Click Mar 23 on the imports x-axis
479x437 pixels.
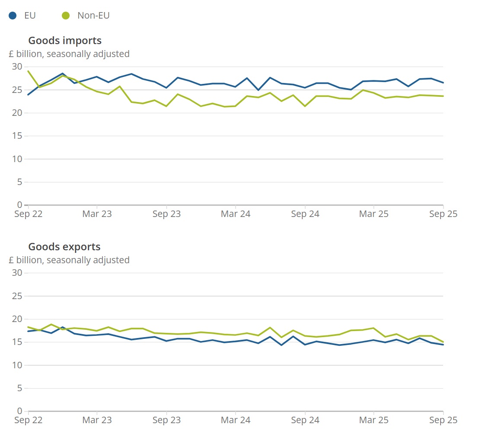pos(97,214)
